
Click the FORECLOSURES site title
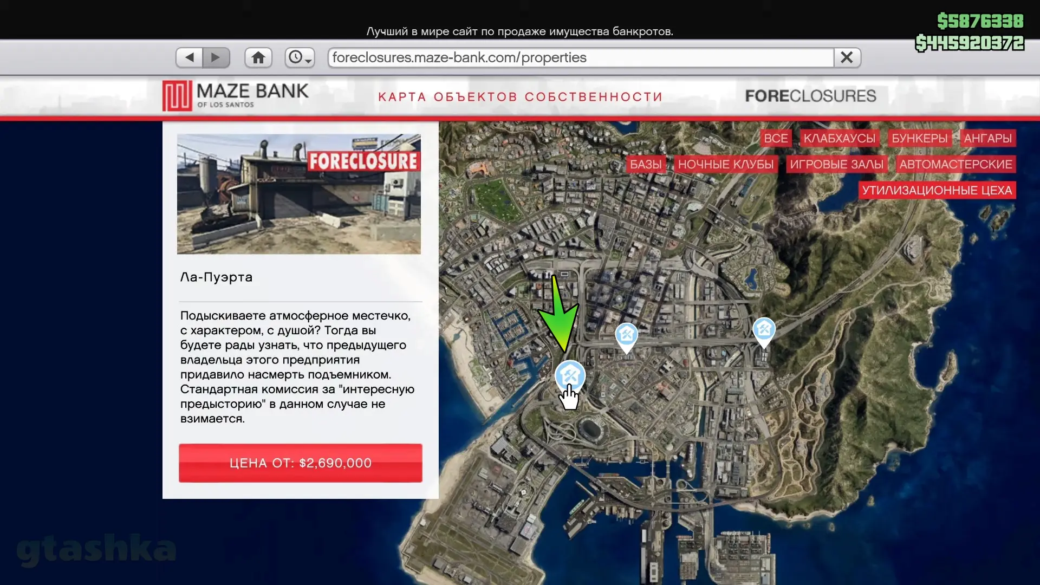click(810, 96)
